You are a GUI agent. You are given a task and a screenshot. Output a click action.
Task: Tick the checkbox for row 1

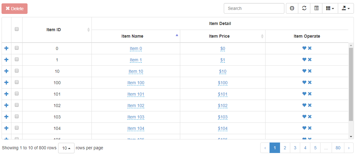tap(17, 59)
